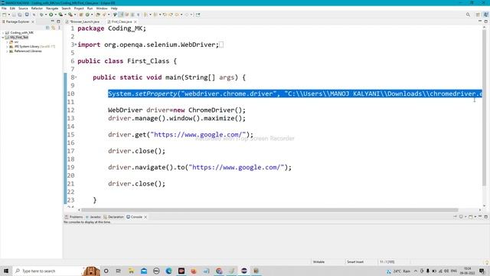Click the Smart Insert status field
Image resolution: width=490 pixels, height=276 pixels.
(x=355, y=262)
